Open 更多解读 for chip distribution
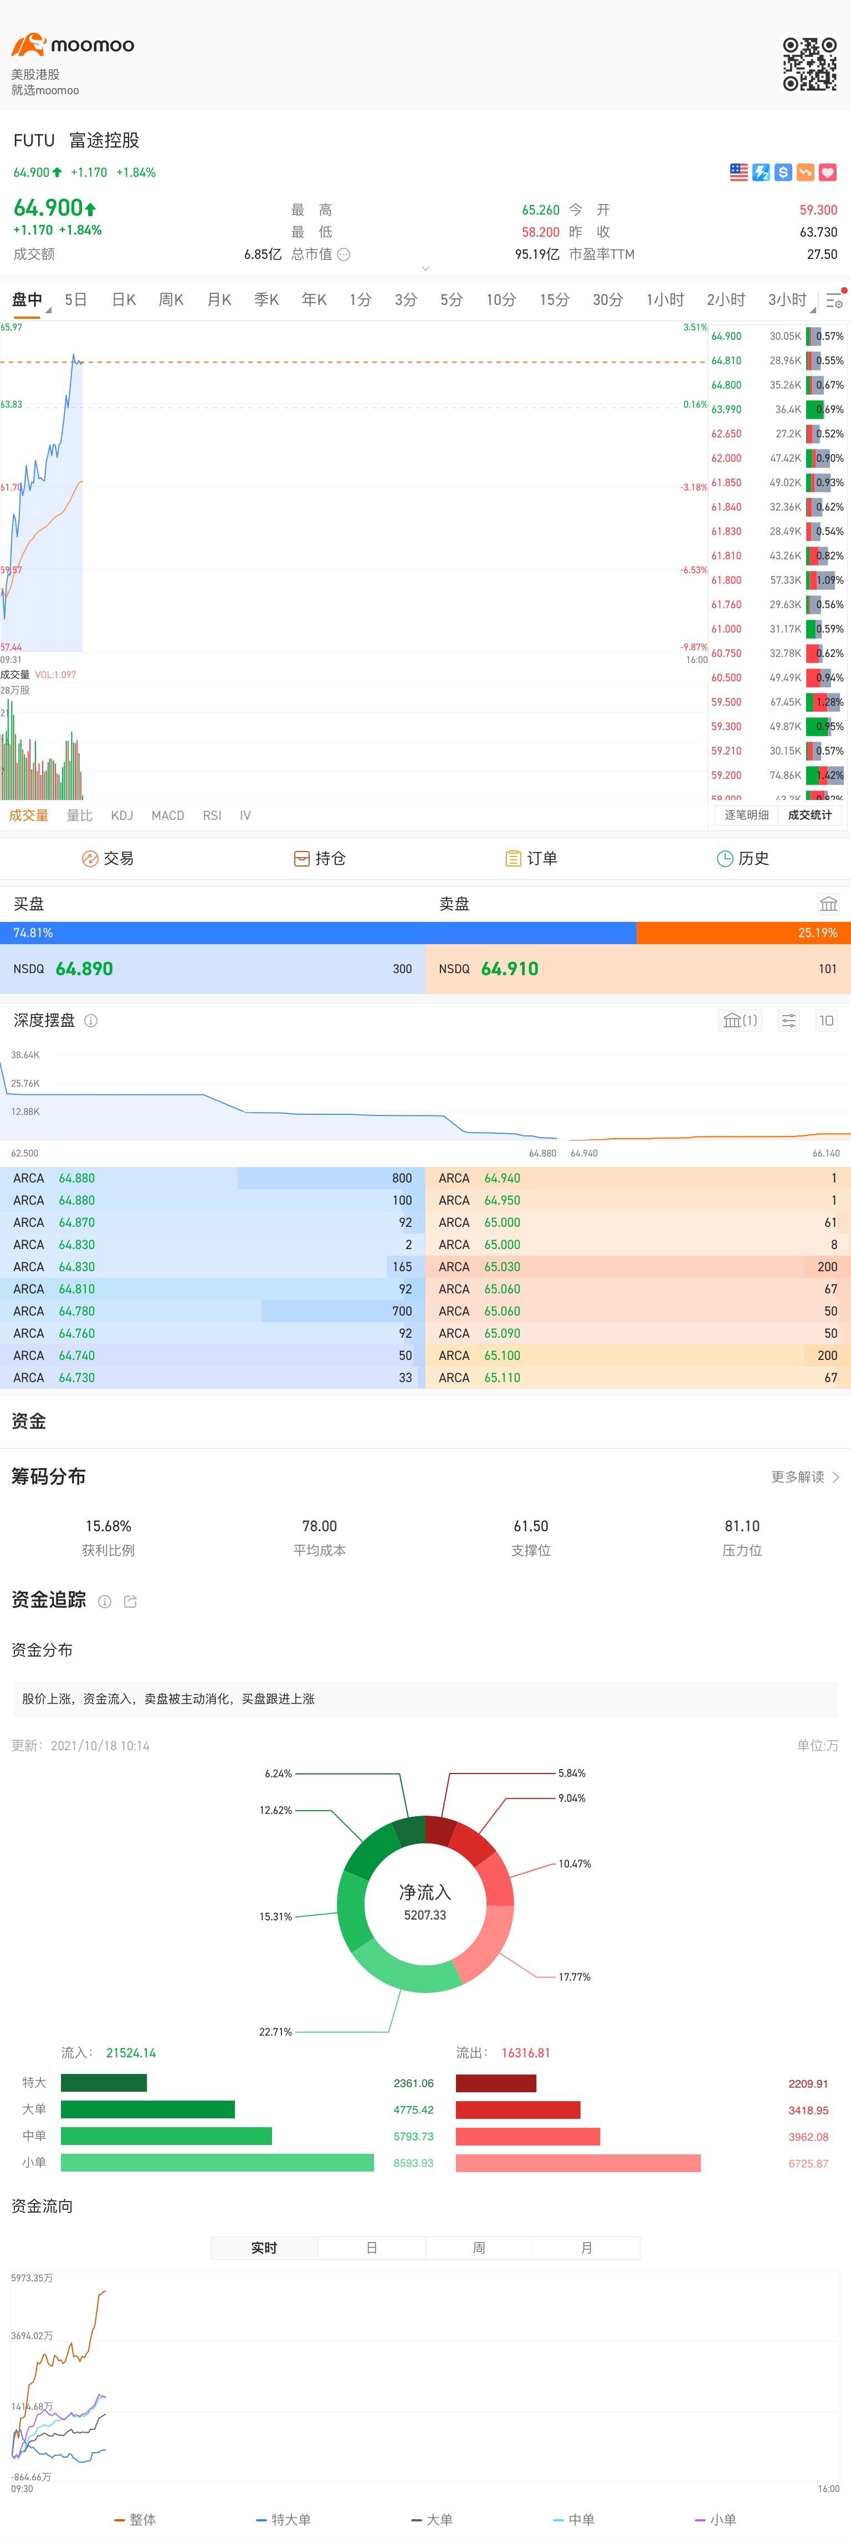 click(x=798, y=1477)
